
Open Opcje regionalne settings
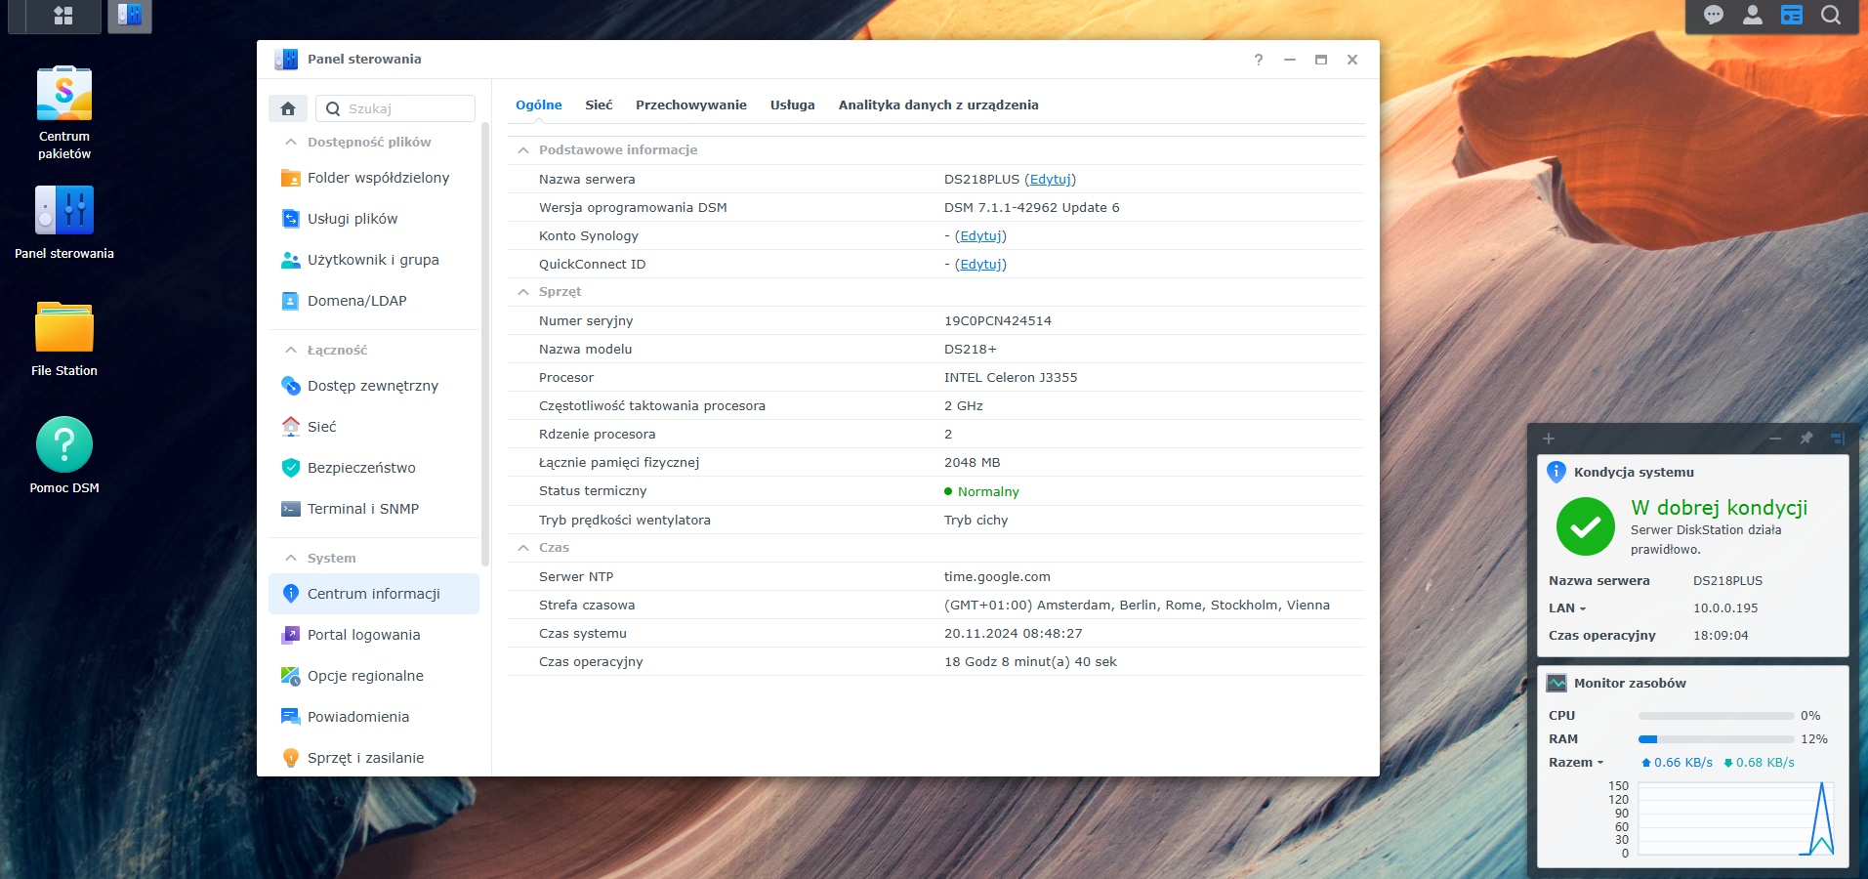click(374, 676)
